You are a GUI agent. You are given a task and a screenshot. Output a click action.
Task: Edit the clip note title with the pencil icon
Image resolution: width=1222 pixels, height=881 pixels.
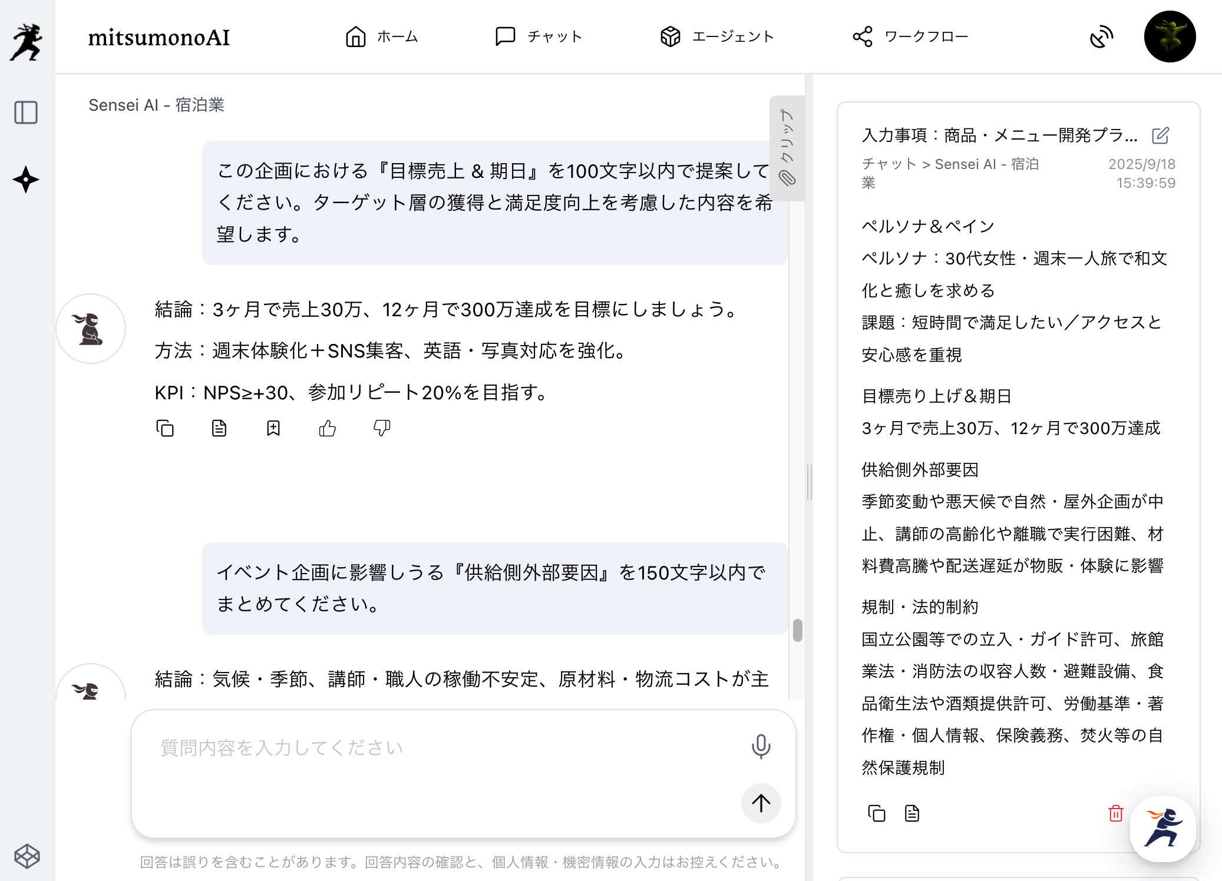click(1161, 135)
